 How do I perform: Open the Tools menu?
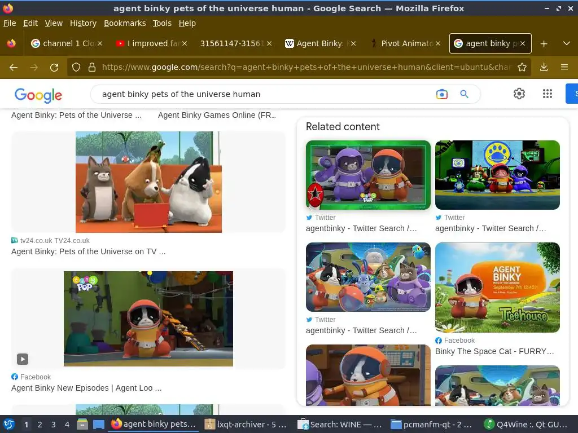(x=162, y=23)
